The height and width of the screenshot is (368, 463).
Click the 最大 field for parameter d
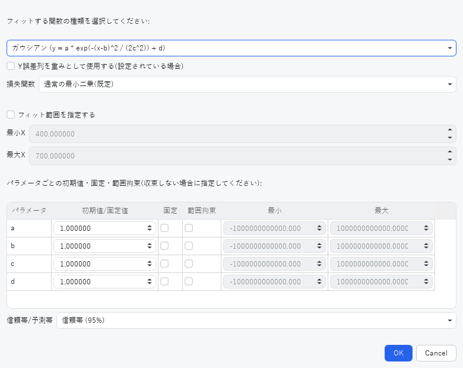(x=381, y=281)
